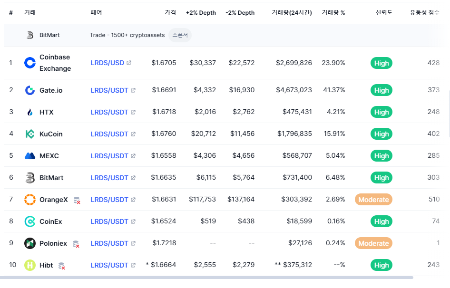Click the Hibt logo icon
The width and height of the screenshot is (450, 288).
(x=30, y=265)
